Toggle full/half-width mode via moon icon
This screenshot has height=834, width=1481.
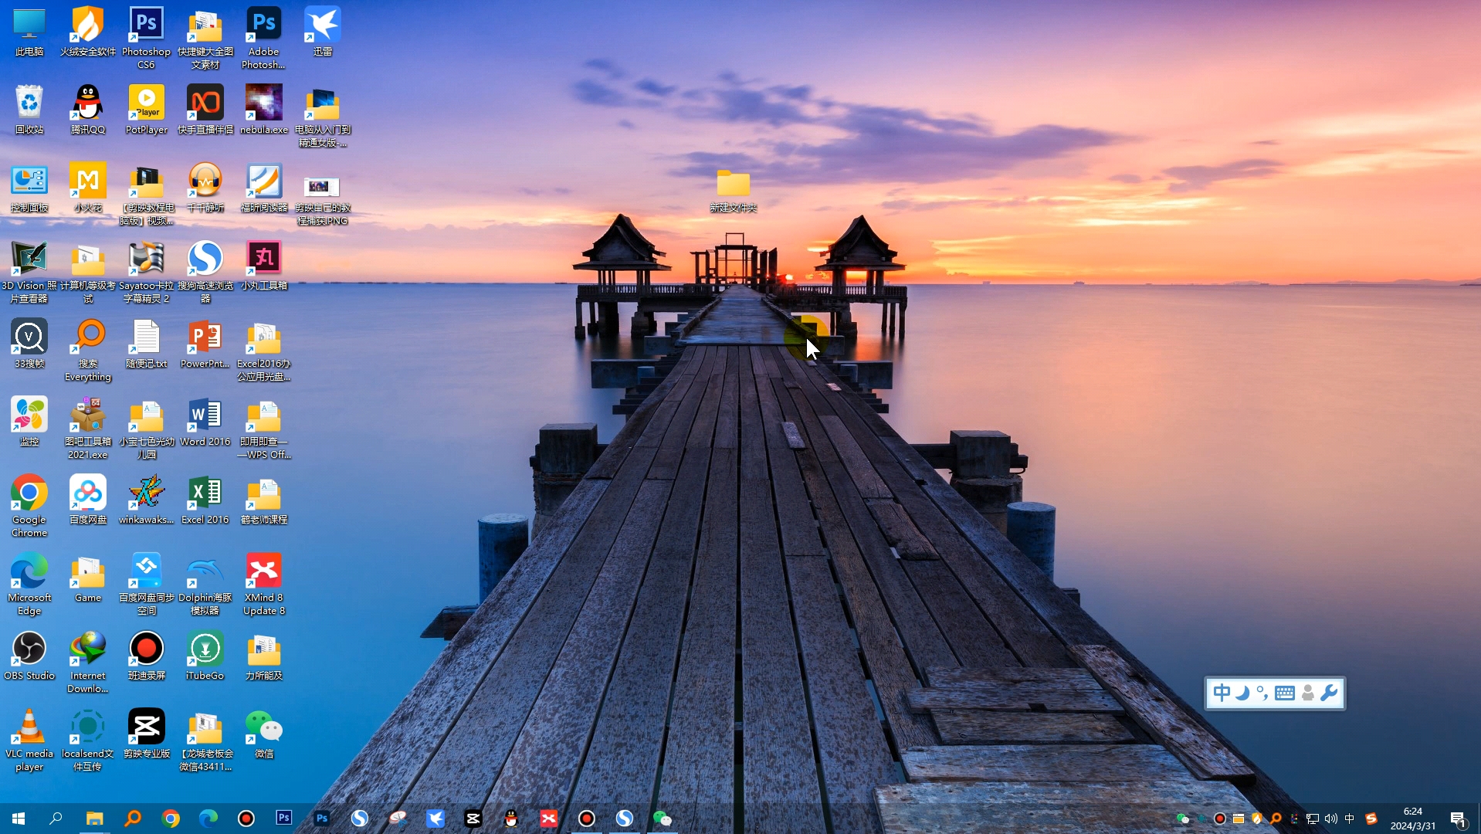click(x=1242, y=693)
